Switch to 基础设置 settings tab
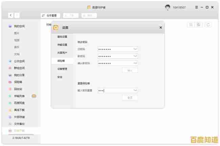This screenshot has width=220, height=146. click(x=62, y=37)
